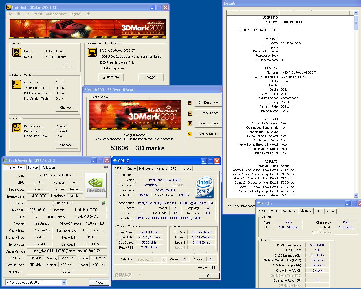The width and height of the screenshot is (361, 289).
Task: Open the Cache tab in main CPU-Z window
Action: 131,168
